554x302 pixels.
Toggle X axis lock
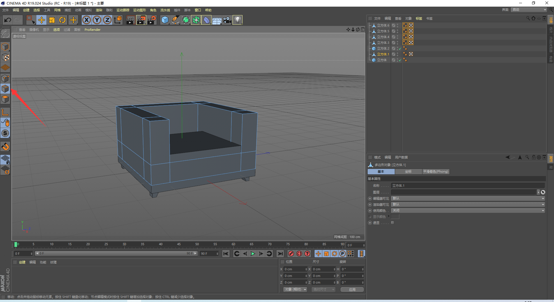[87, 20]
